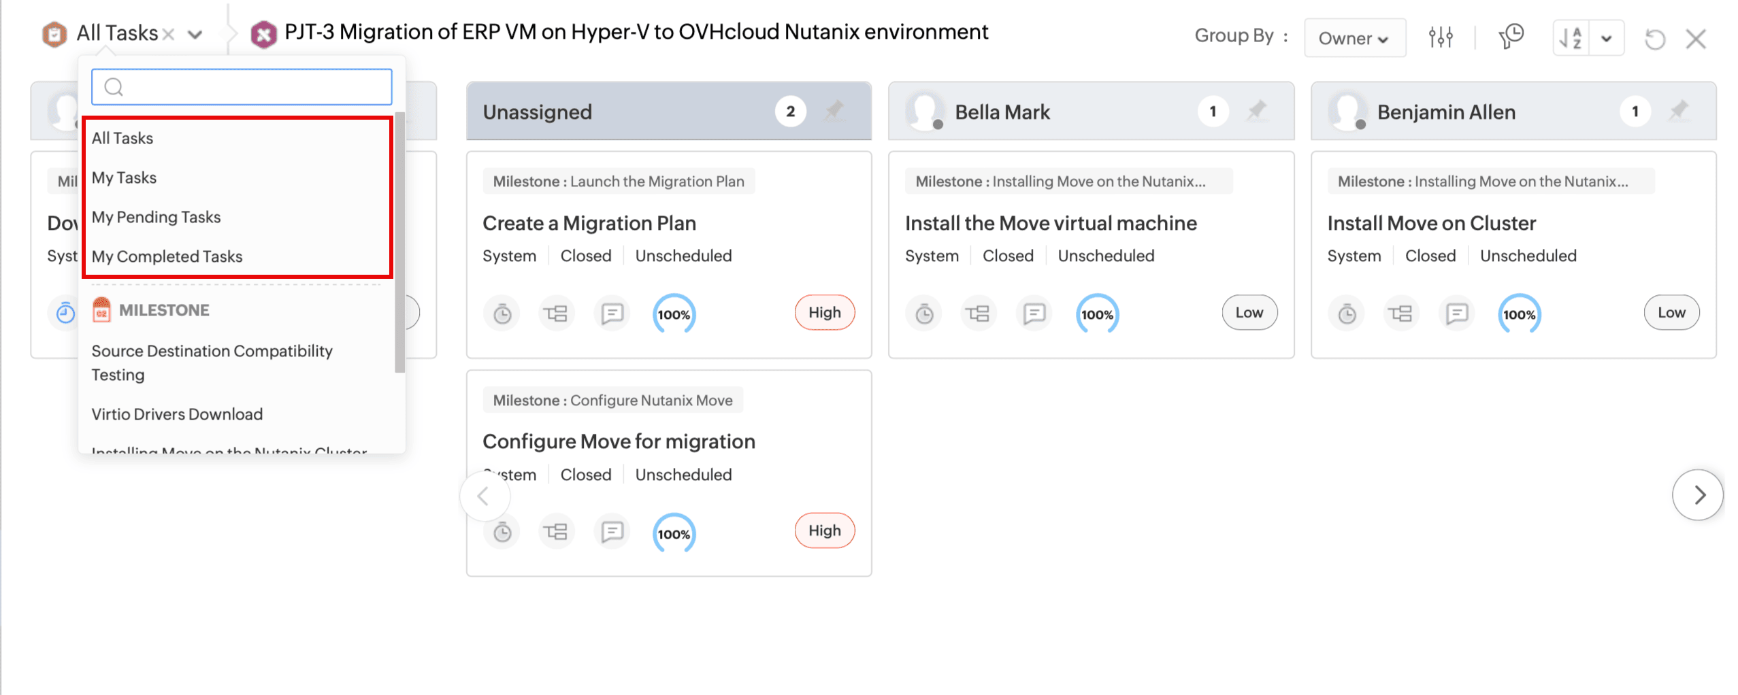Open comments icon on Configure Move for migration

[612, 531]
